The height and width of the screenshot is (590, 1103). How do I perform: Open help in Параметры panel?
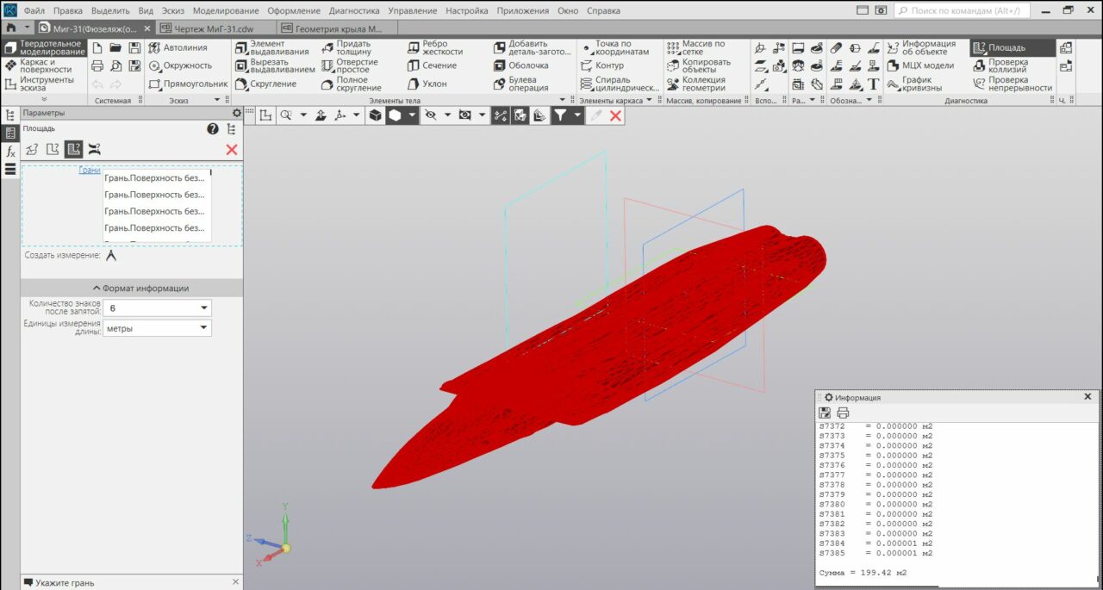click(213, 129)
